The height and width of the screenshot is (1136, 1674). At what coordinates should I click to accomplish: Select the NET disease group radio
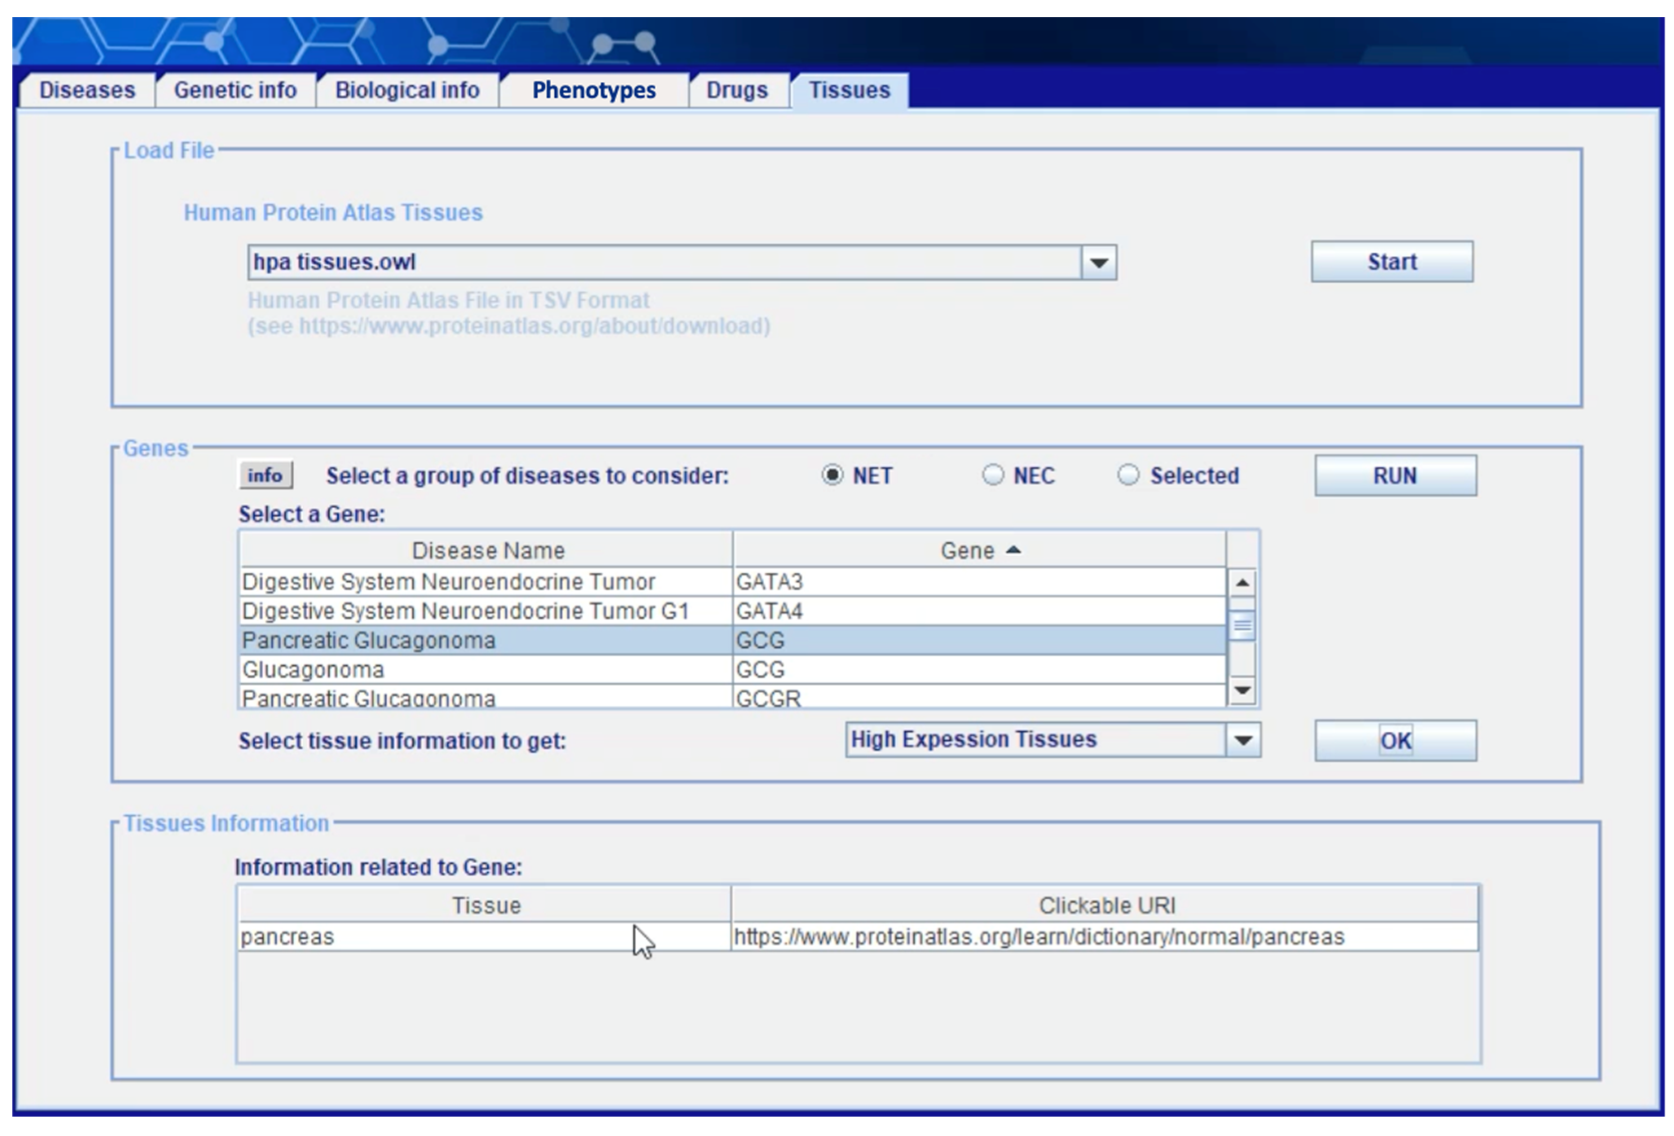[832, 476]
